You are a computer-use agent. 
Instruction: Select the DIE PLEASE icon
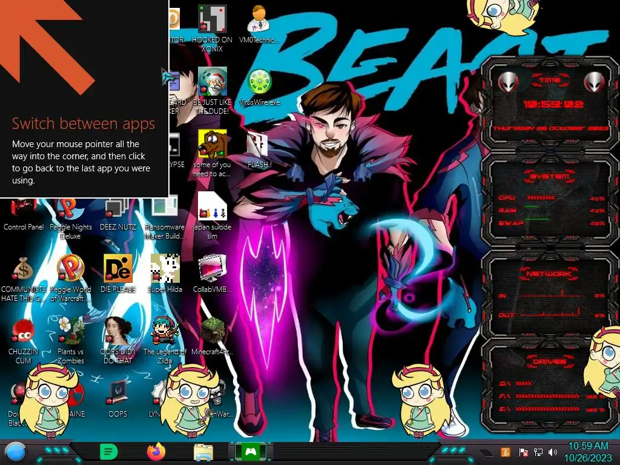pyautogui.click(x=118, y=274)
